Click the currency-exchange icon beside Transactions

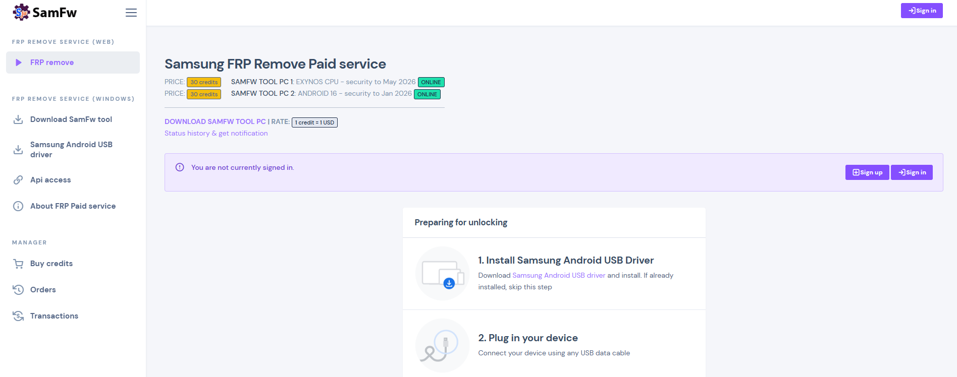coord(18,316)
